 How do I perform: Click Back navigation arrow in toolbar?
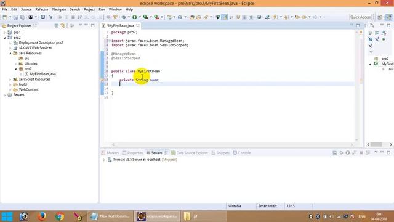[304, 17]
